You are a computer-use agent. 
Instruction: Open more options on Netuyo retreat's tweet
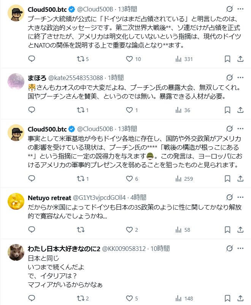tap(240, 197)
